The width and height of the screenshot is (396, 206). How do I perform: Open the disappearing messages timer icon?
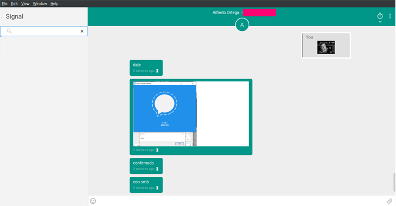(380, 16)
